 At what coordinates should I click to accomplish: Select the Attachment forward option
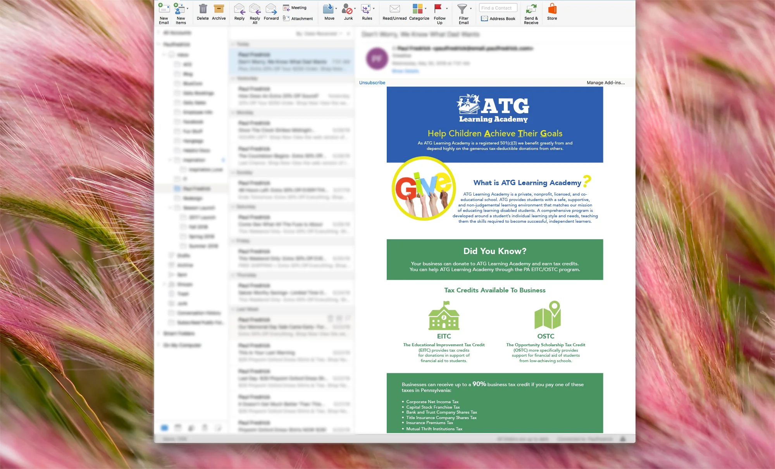tap(298, 19)
